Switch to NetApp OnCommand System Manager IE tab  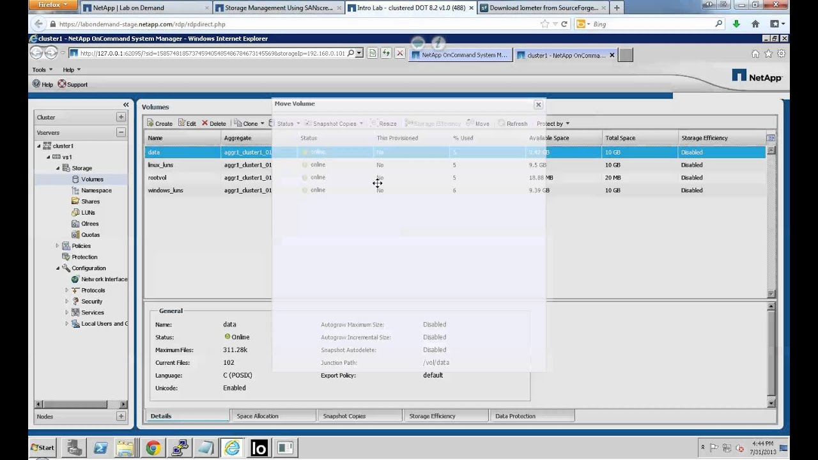(x=459, y=55)
